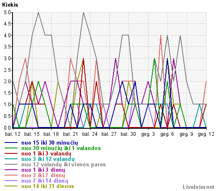
Task: Click the 'geg. 3' date label
Action: tap(148, 134)
